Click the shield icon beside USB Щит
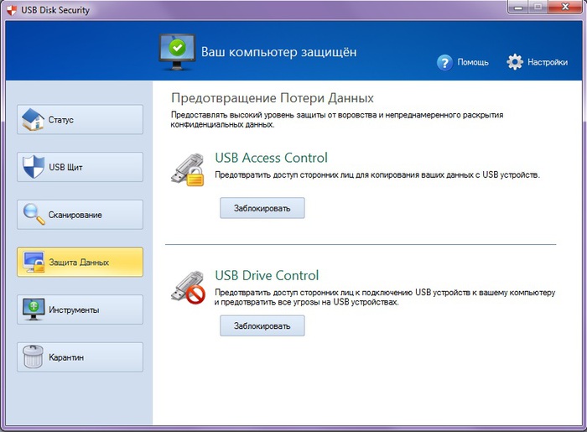 (34, 167)
